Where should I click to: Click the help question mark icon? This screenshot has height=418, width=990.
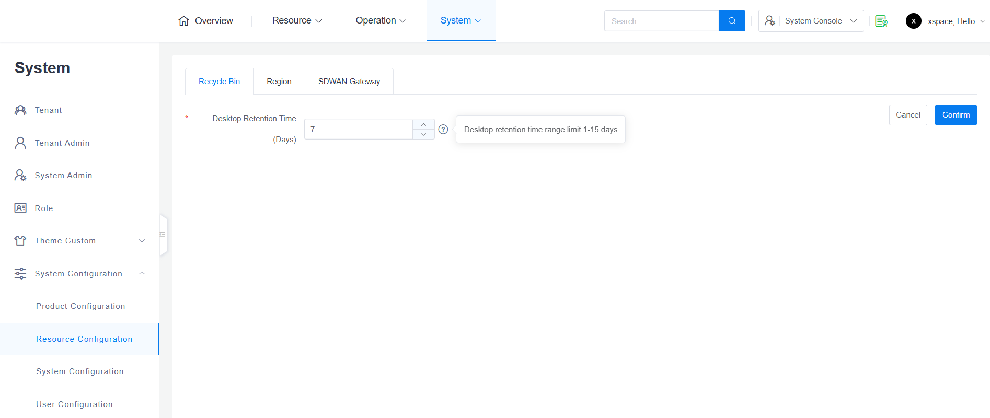tap(443, 130)
